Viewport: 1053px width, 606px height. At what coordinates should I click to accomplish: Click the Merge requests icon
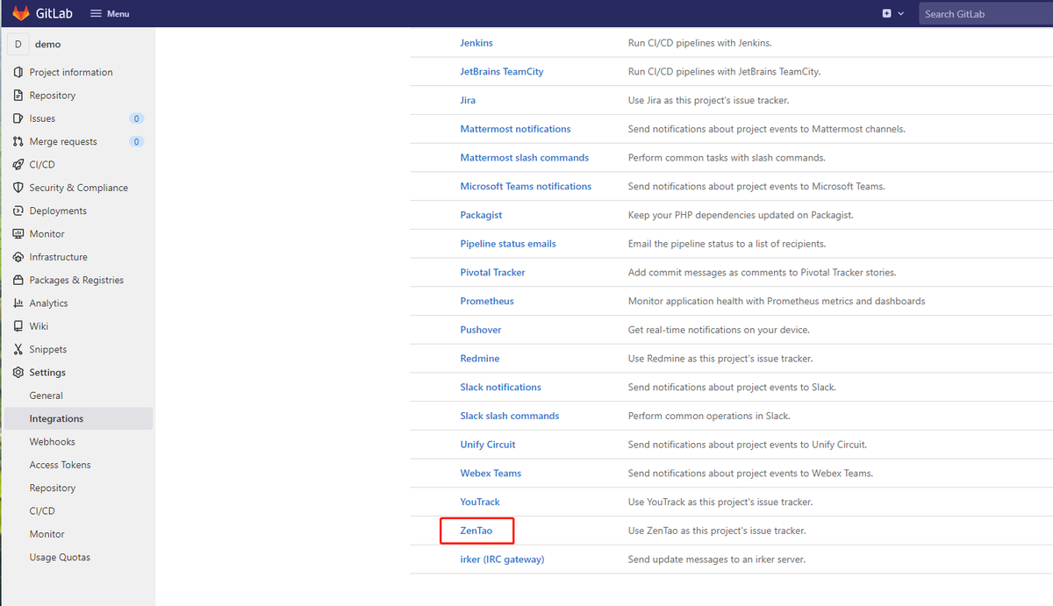(x=18, y=141)
